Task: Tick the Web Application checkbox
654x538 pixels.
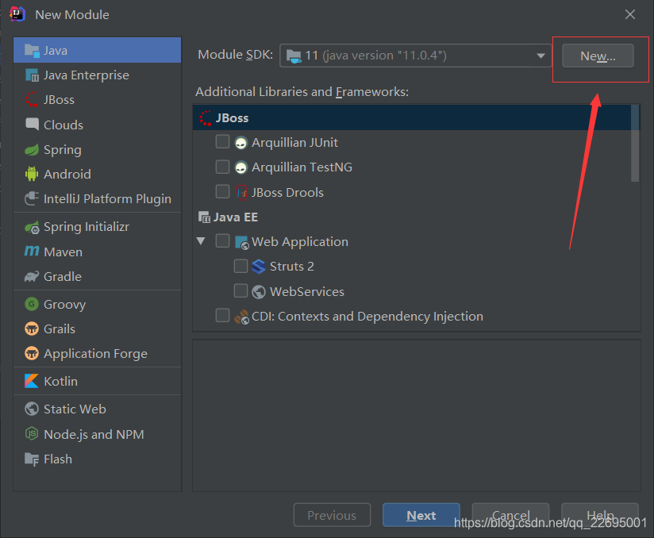Action: 222,240
